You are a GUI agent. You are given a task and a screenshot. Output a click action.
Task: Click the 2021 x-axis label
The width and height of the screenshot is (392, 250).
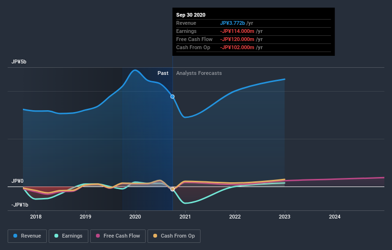click(x=185, y=217)
